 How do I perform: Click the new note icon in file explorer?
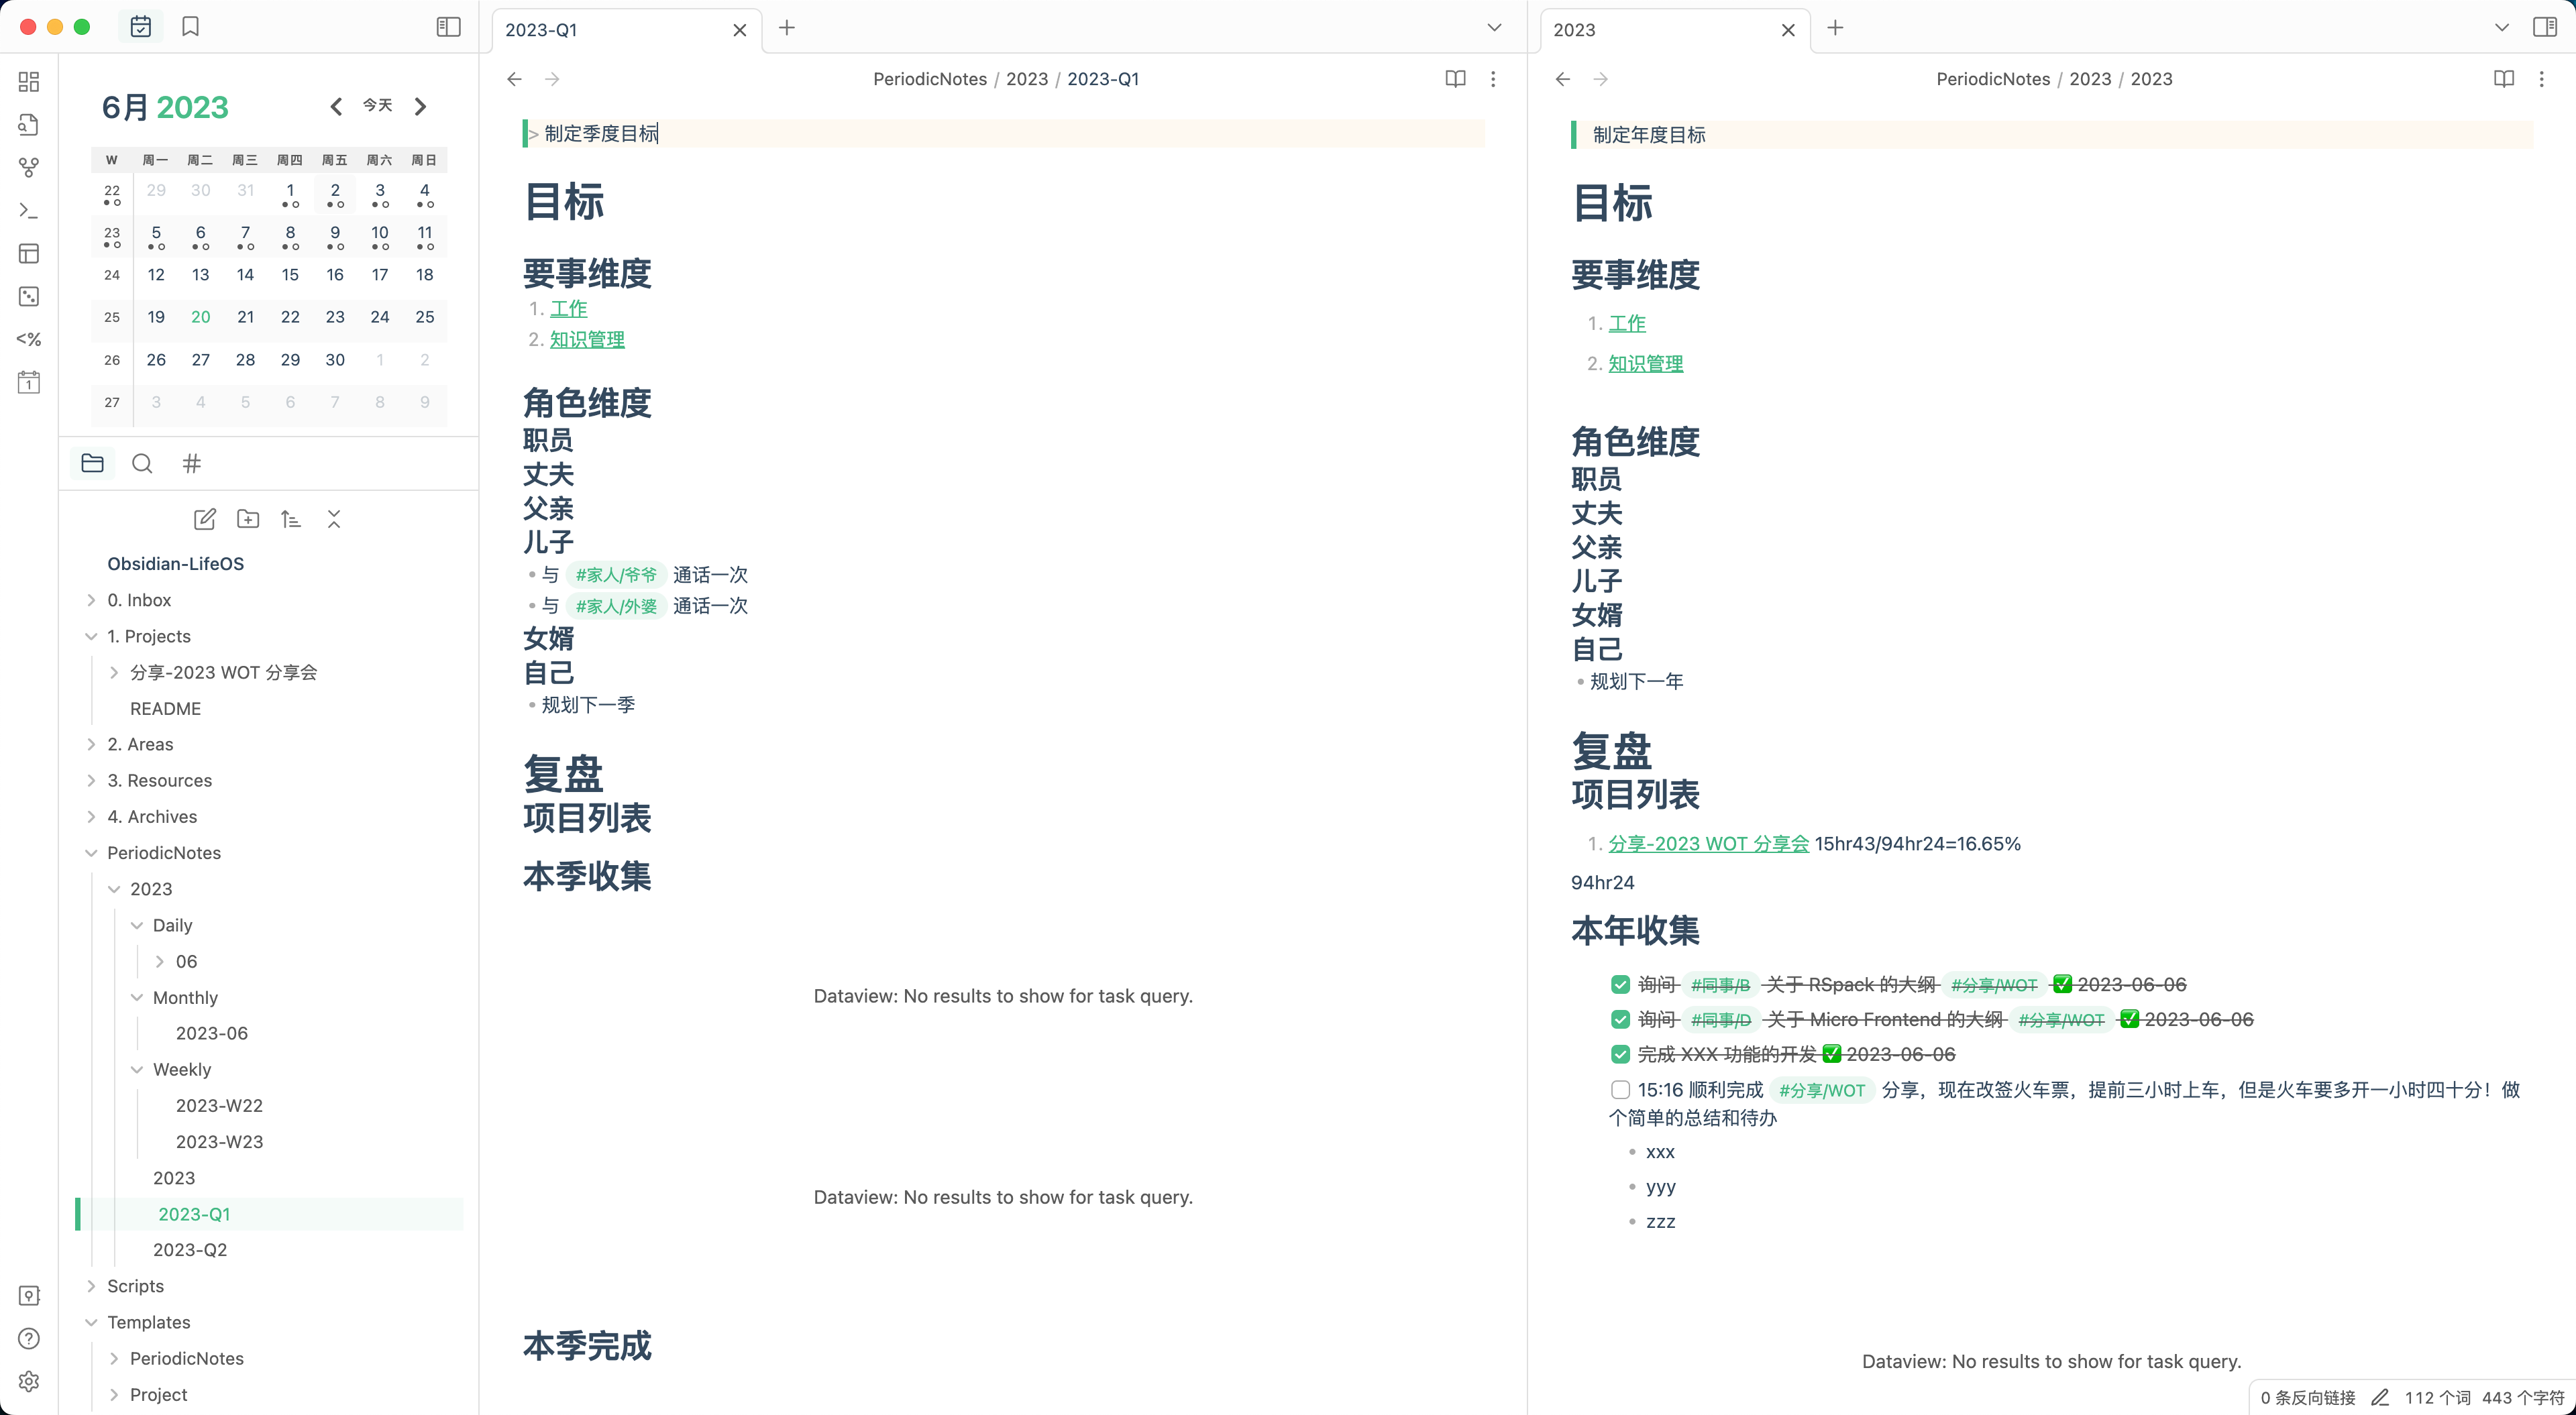click(x=204, y=519)
